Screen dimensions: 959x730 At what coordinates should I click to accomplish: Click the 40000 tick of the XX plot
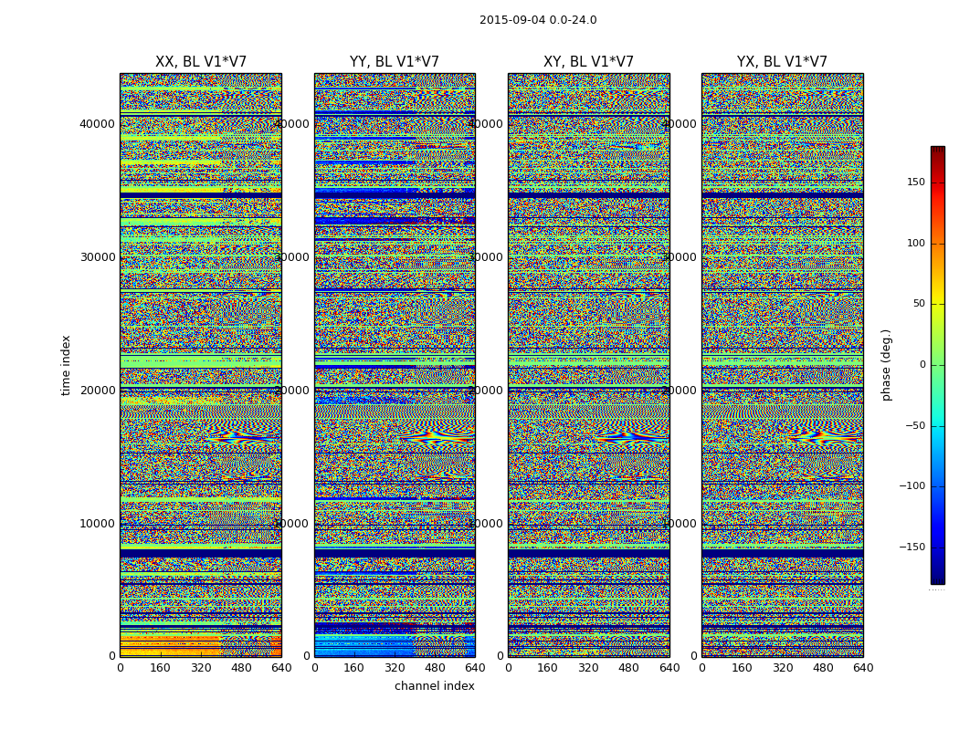(97, 123)
